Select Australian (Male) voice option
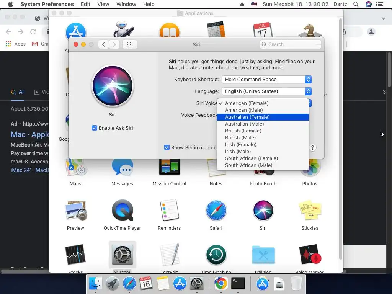 point(263,124)
